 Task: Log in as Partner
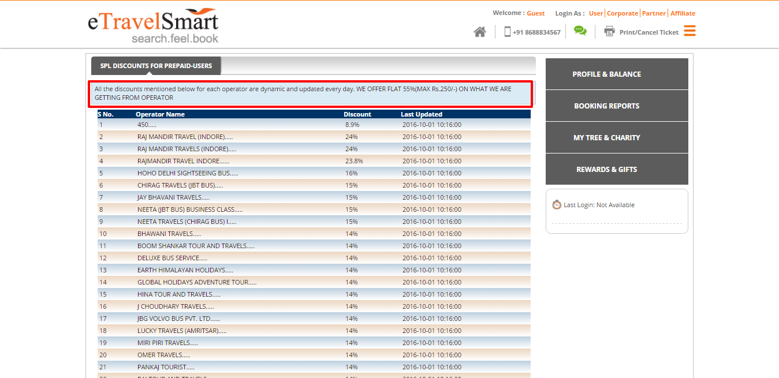[654, 13]
